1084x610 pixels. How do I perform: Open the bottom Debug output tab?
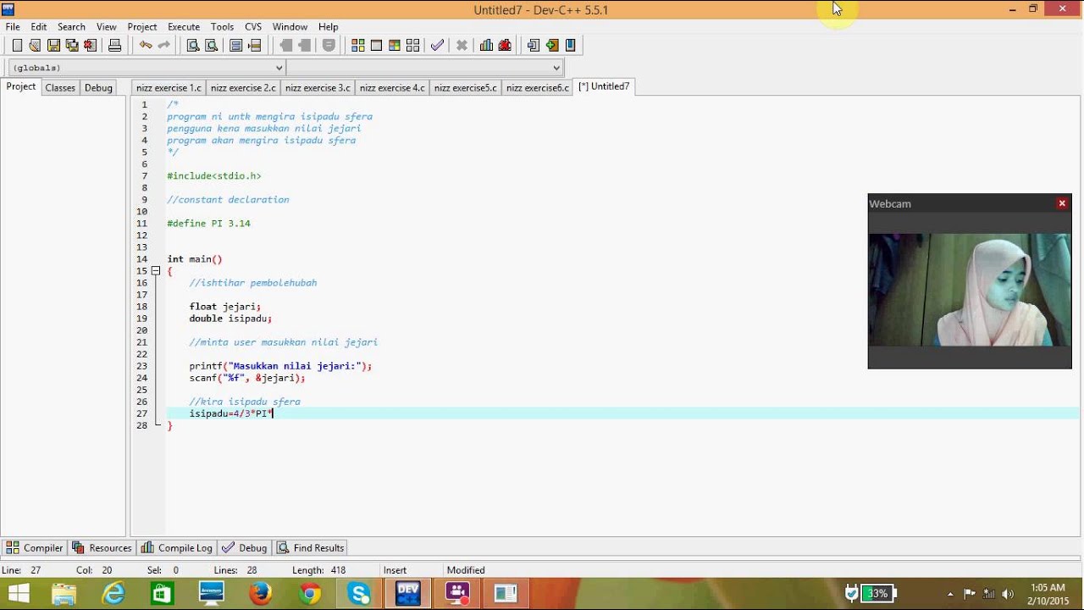245,548
